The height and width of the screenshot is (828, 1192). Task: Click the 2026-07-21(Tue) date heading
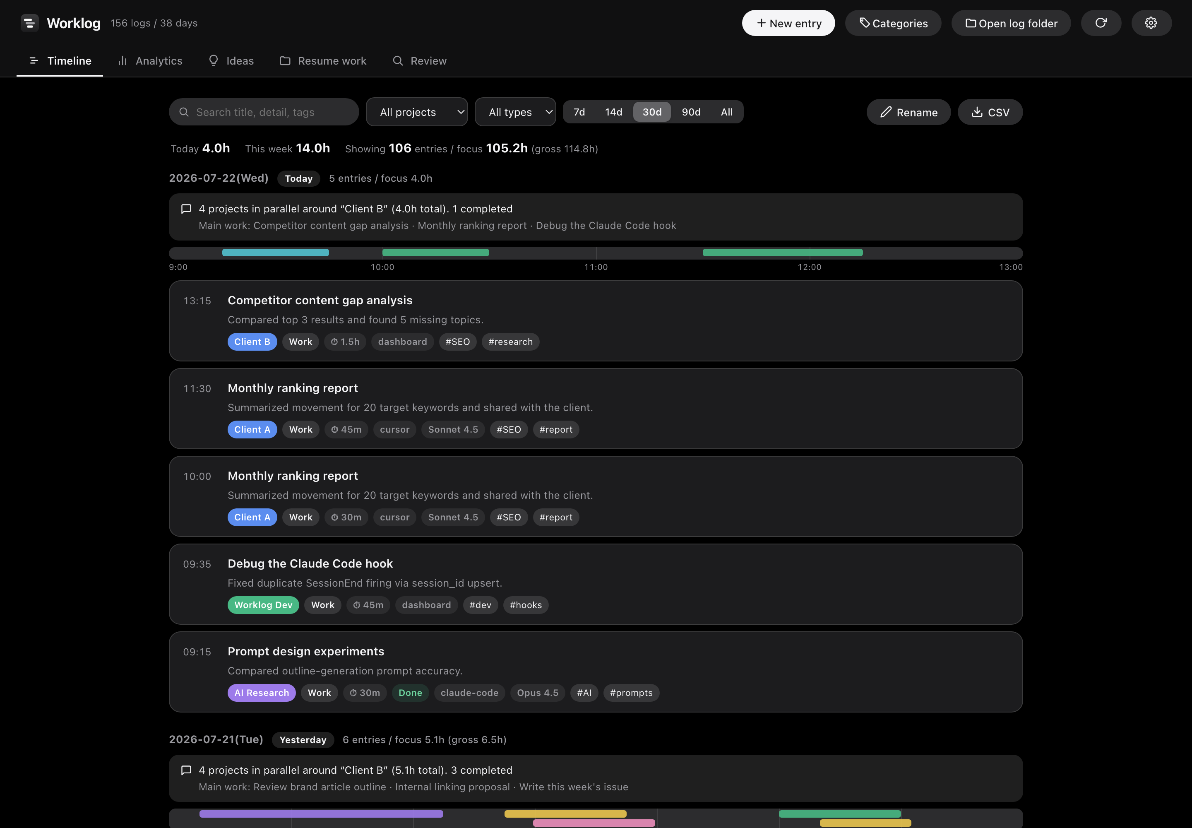216,739
